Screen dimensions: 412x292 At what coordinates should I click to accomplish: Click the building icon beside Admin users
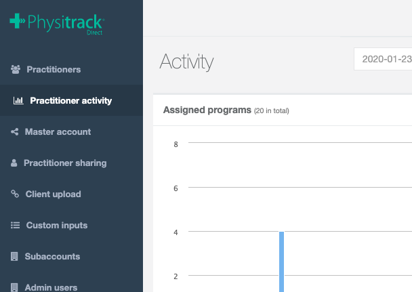click(14, 287)
